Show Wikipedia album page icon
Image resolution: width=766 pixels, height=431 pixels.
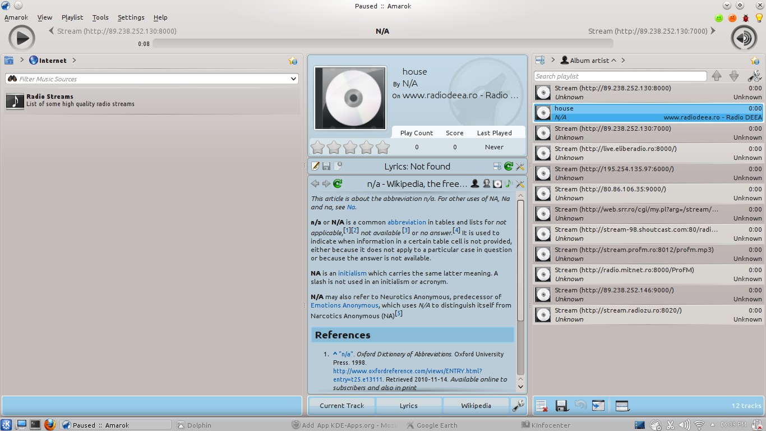497,184
